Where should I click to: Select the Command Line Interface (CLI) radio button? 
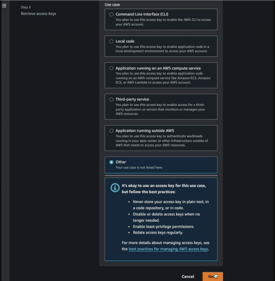111,14
